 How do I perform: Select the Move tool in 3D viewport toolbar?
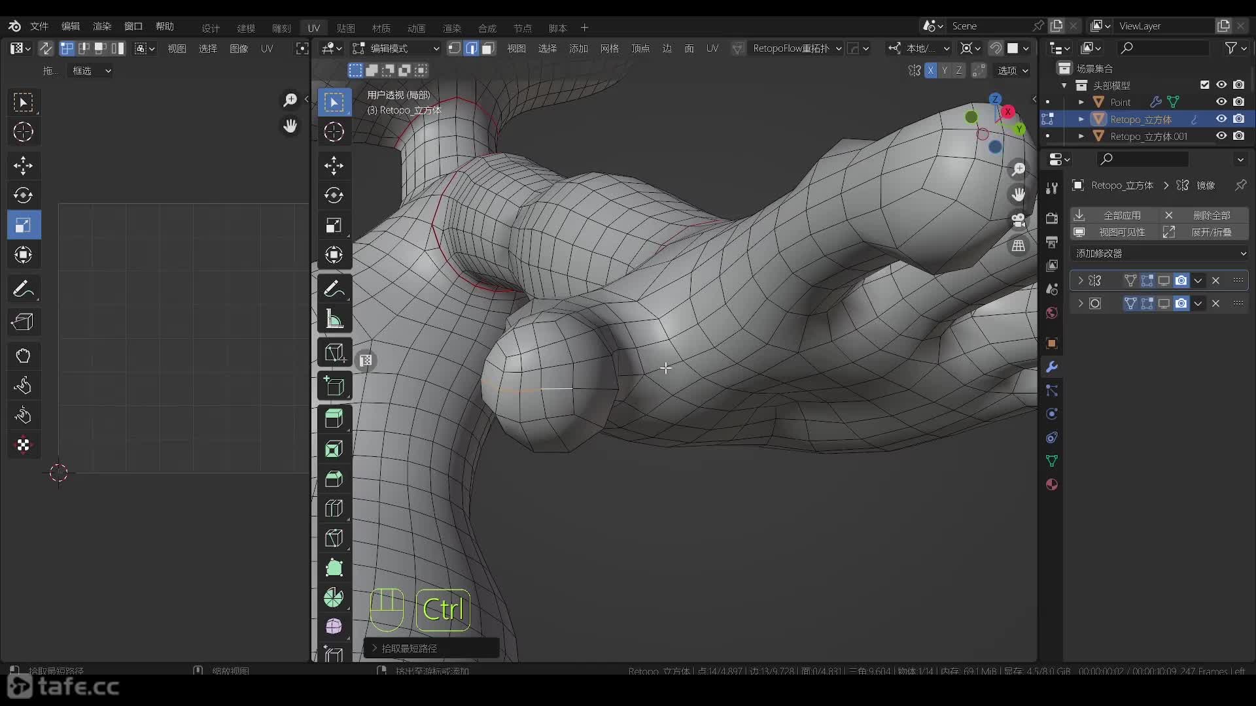334,165
